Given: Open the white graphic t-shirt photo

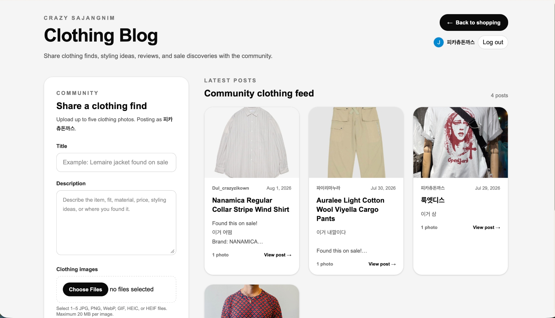Looking at the screenshot, I should (x=460, y=143).
